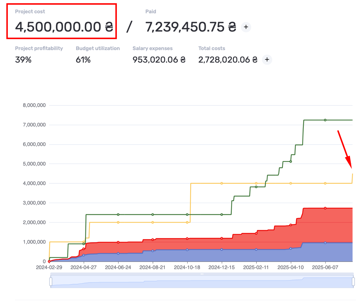
Task: Click the green line marker at 2025-06-07
Action: click(x=325, y=120)
